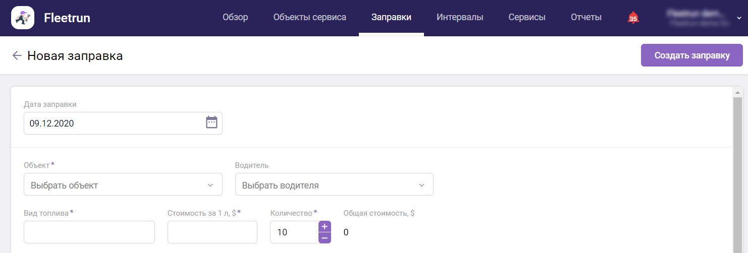
Task: Open notifications bell showing 35
Action: (633, 18)
